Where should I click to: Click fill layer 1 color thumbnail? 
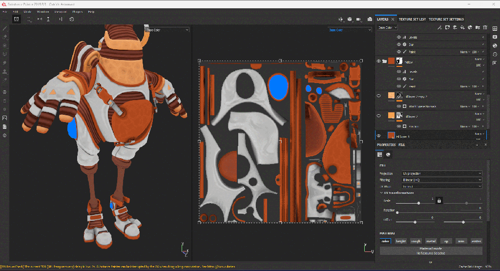[x=391, y=136]
